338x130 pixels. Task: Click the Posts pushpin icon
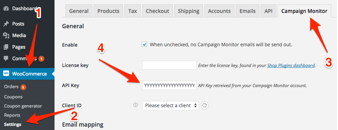(x=6, y=24)
